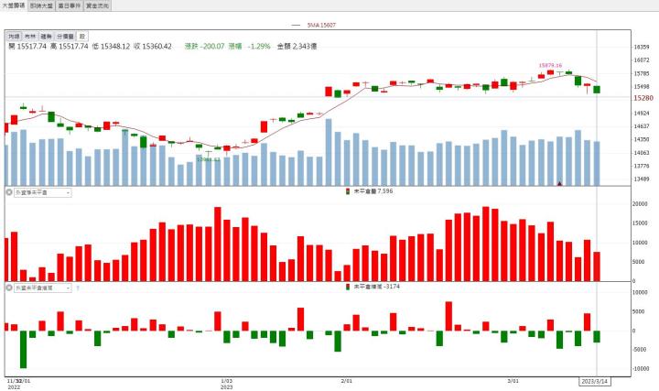
Task: Close the 外資未平倉增減 indicator panel
Action: coord(9,288)
